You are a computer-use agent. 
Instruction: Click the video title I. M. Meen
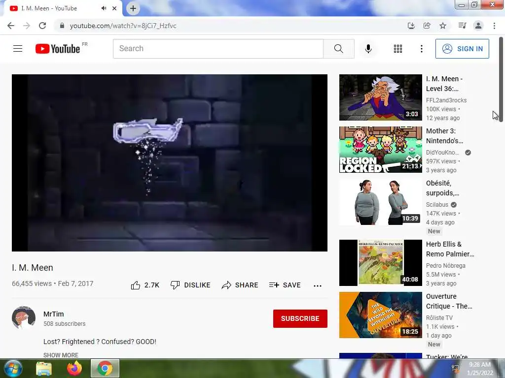pos(33,268)
